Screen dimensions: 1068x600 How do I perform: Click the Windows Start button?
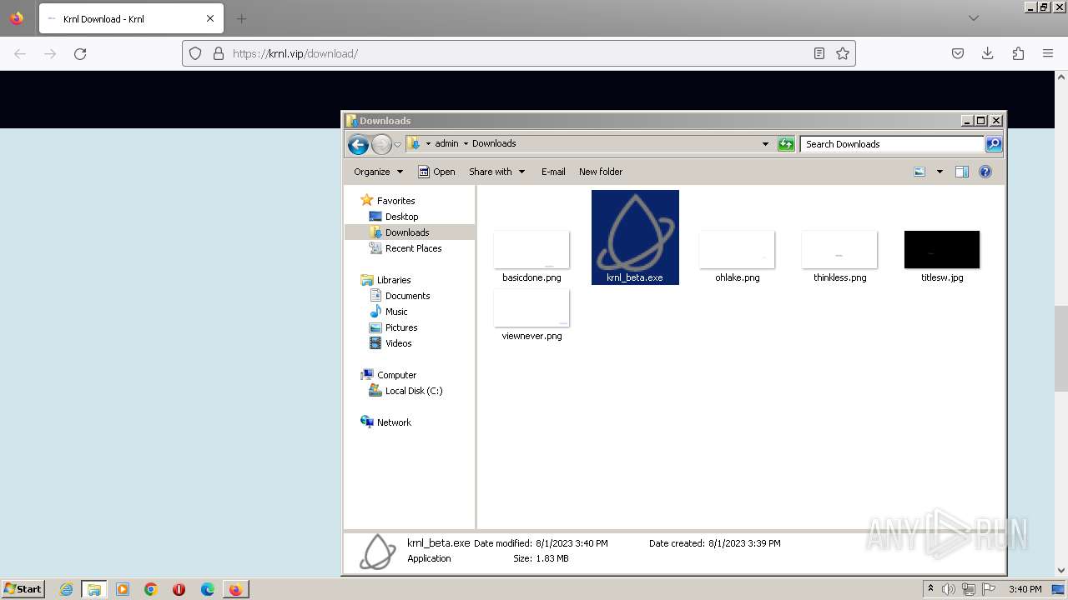[x=23, y=588]
